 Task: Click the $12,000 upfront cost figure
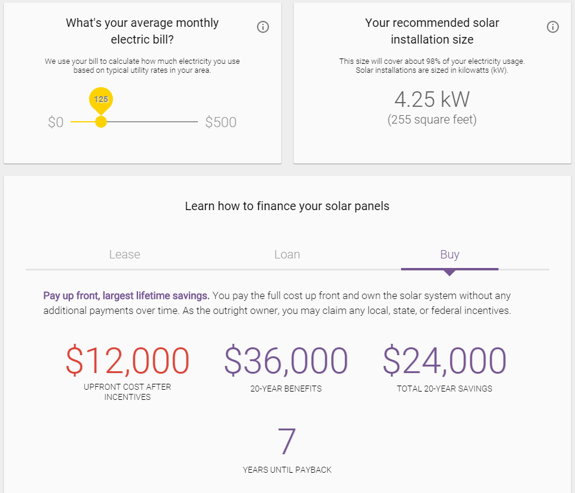click(x=127, y=360)
